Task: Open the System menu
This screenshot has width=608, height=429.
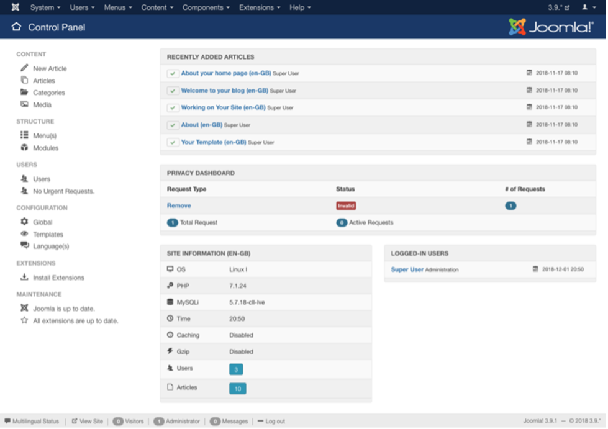Action: point(43,7)
